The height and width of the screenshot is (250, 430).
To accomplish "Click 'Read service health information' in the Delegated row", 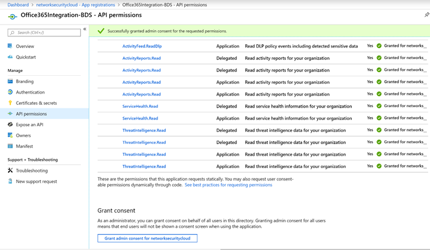I will [x=298, y=106].
